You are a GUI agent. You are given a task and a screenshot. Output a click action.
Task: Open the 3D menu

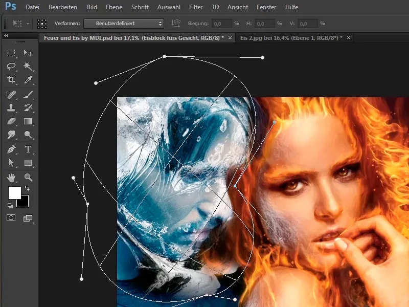coord(215,7)
